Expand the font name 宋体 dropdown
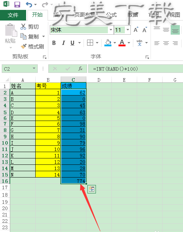 pyautogui.click(x=111, y=30)
